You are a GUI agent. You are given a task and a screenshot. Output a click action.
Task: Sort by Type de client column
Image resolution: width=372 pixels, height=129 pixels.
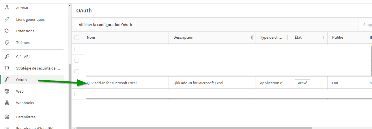coord(272,38)
